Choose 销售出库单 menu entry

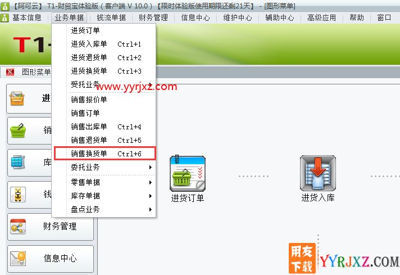click(104, 127)
